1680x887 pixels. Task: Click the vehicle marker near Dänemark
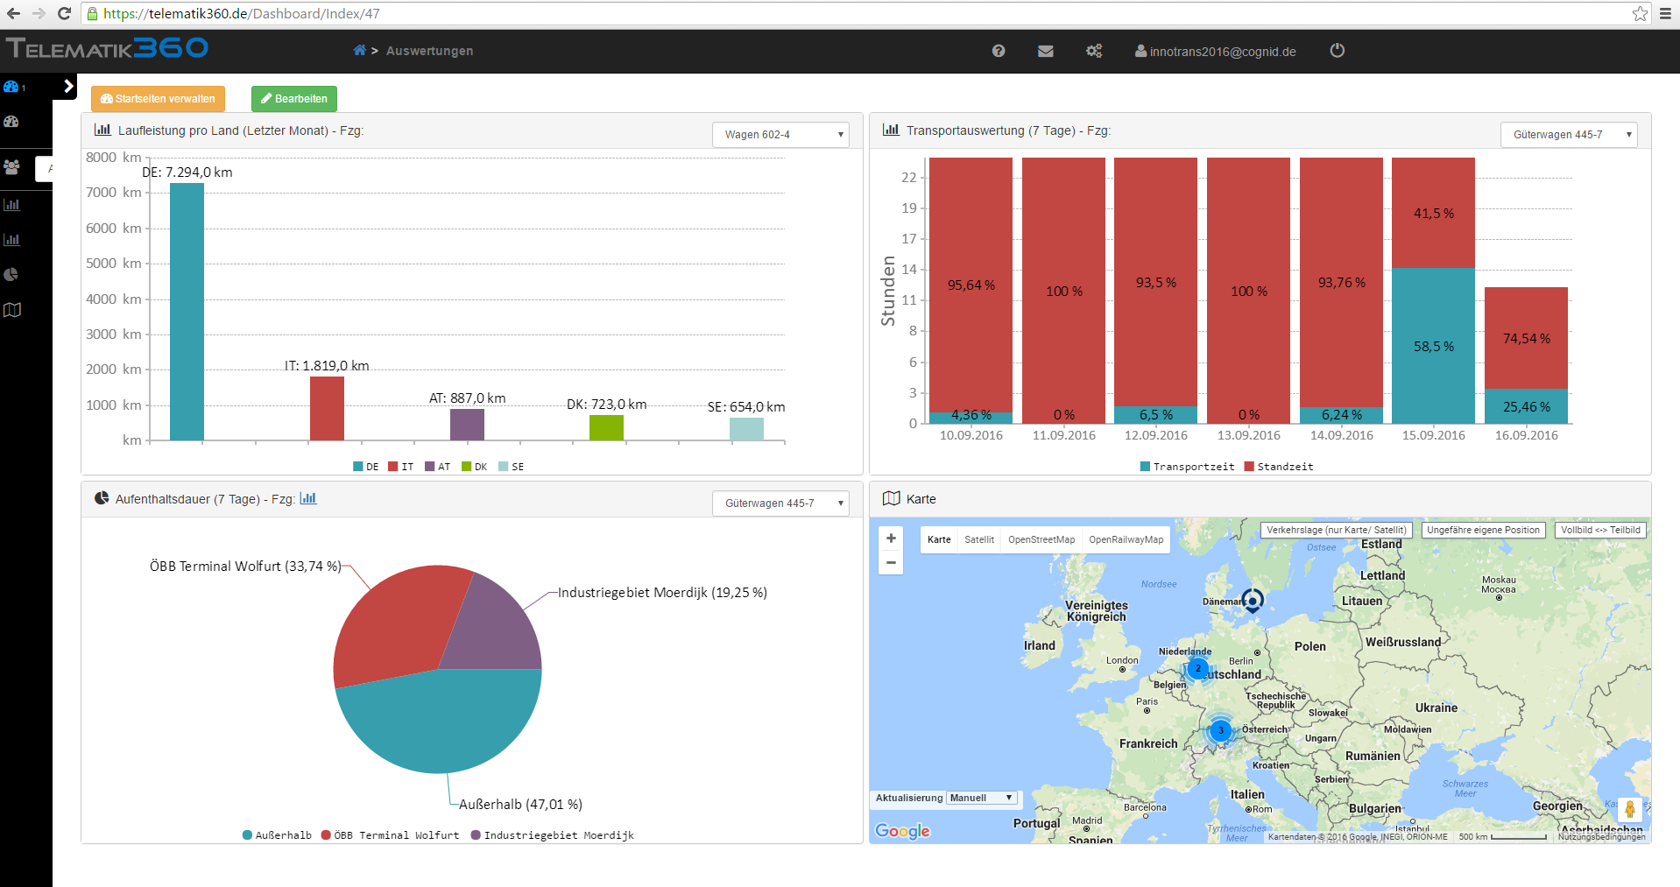coord(1253,601)
